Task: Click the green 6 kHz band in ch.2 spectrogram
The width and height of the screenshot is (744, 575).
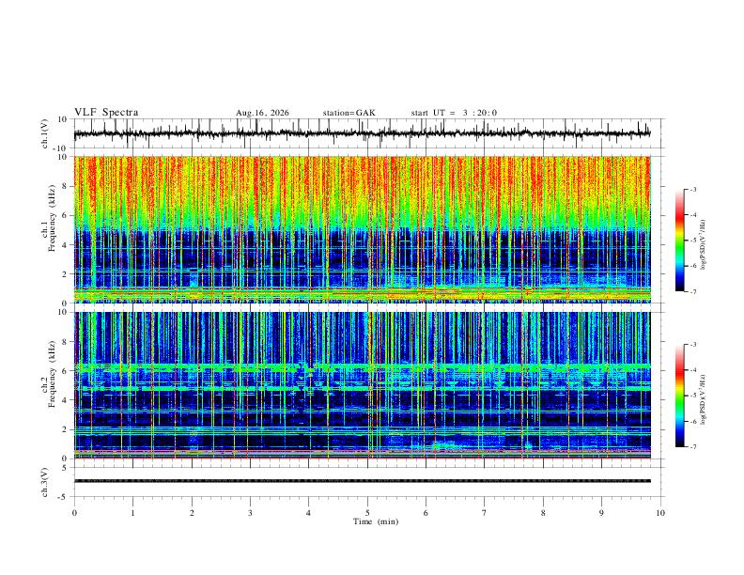Action: (x=362, y=367)
